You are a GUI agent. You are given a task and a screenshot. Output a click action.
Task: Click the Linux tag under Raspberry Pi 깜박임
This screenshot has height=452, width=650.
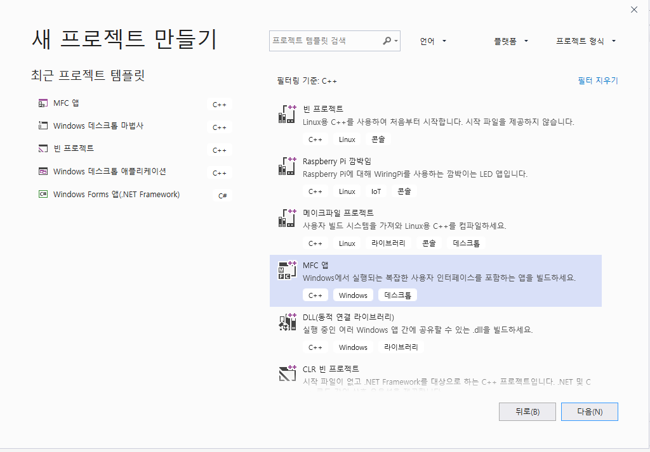pos(347,191)
